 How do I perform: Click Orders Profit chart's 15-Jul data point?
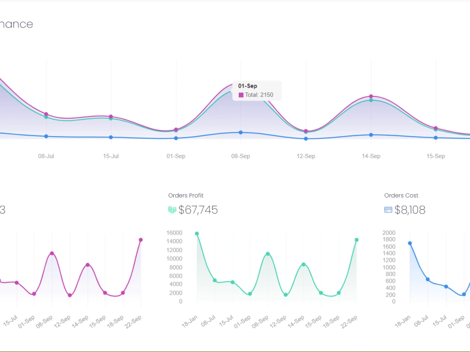[233, 282]
